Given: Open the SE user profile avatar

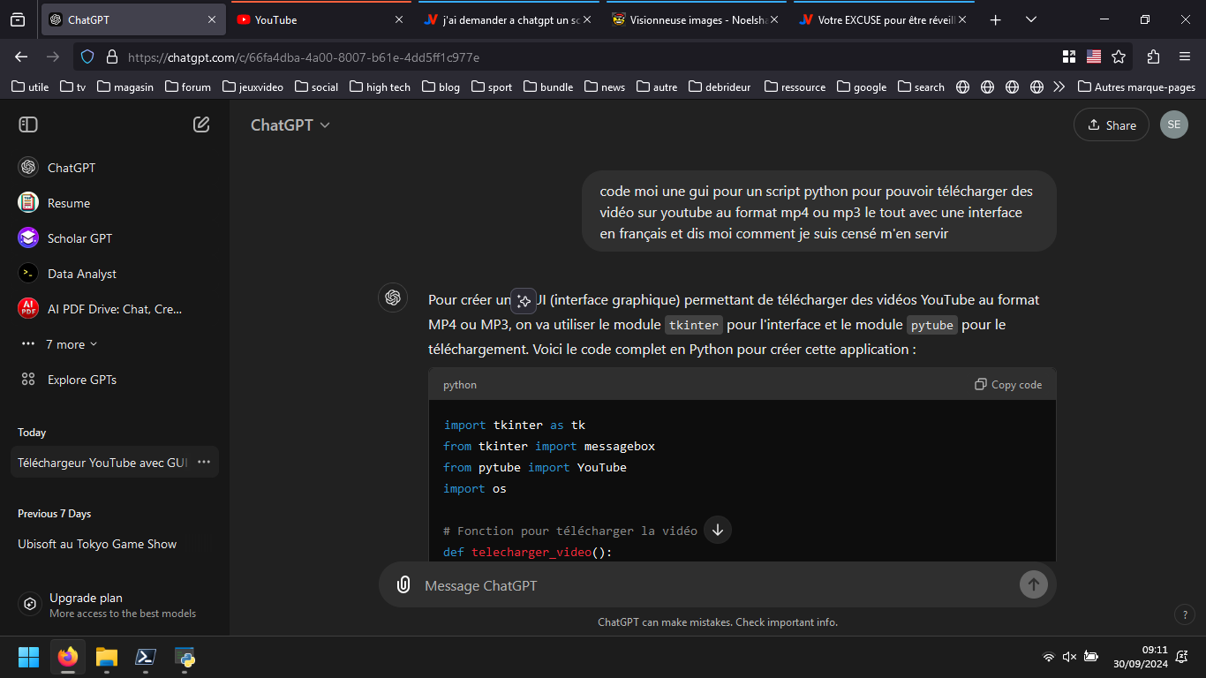Looking at the screenshot, I should pos(1173,124).
